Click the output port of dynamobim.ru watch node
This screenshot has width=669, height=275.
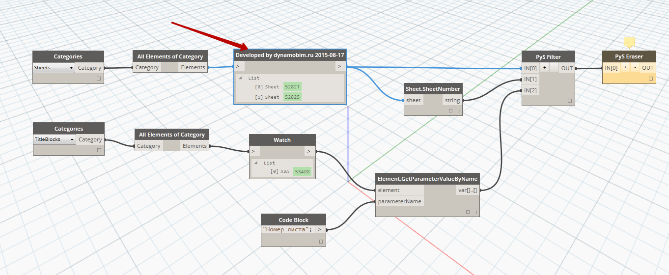[x=340, y=66]
